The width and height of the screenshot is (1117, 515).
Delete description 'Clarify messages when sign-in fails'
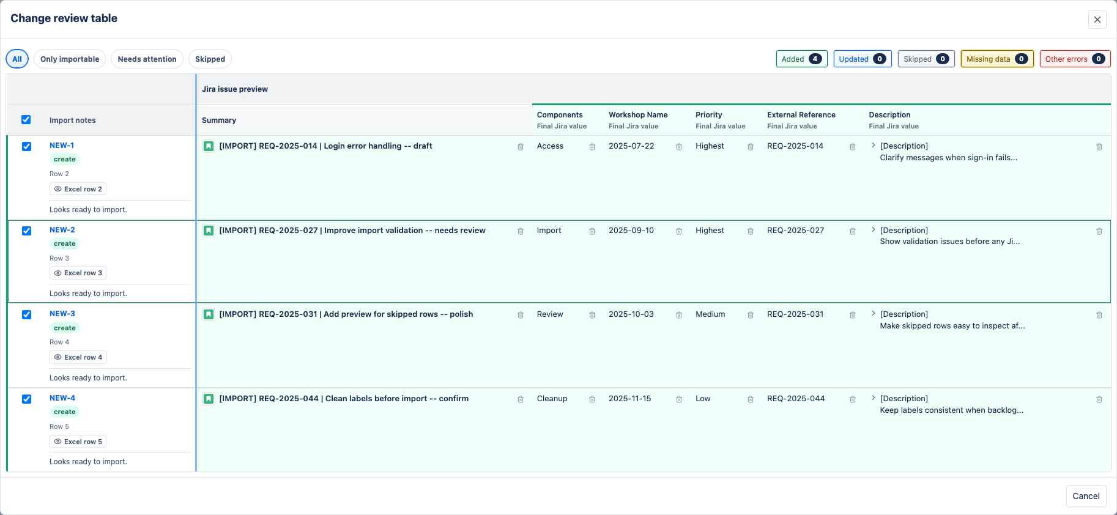point(1099,147)
